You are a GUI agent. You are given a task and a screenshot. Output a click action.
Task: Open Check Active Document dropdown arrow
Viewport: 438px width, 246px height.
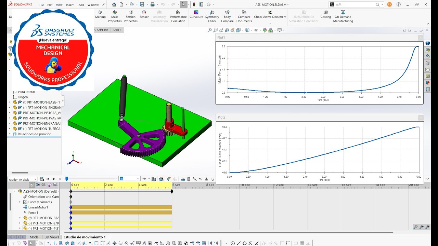click(x=270, y=24)
